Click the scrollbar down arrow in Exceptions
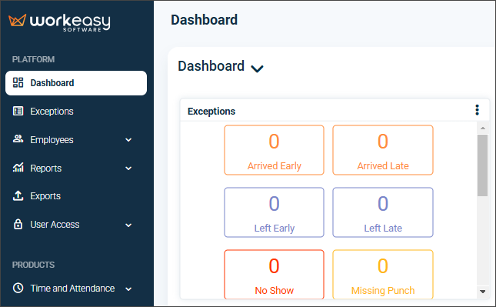The height and width of the screenshot is (307, 496). pyautogui.click(x=483, y=292)
